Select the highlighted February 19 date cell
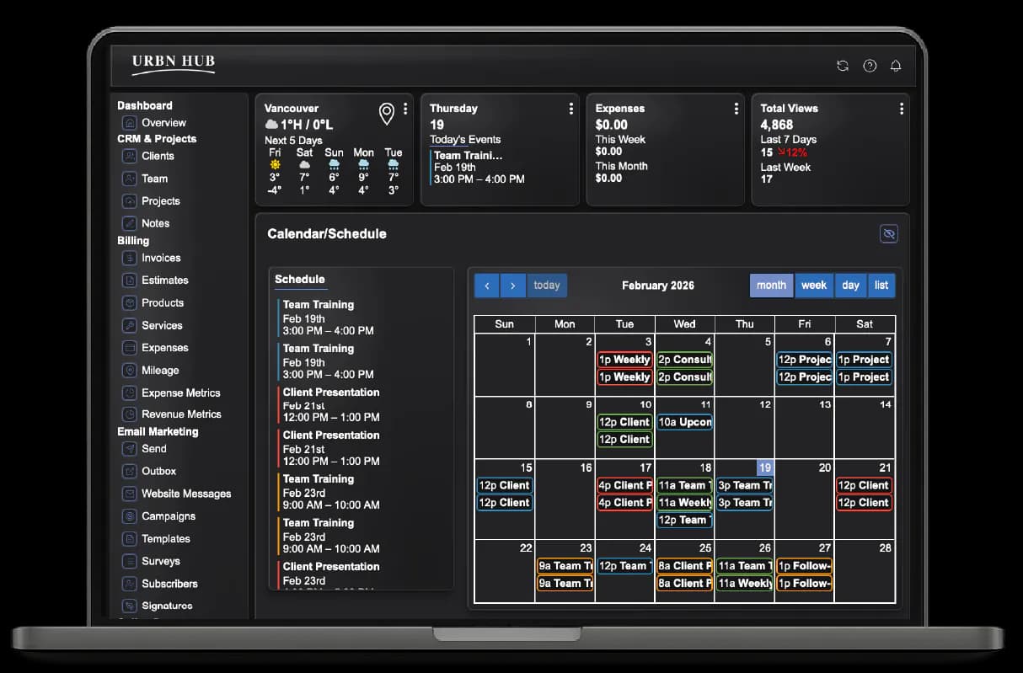1023x673 pixels. (763, 467)
